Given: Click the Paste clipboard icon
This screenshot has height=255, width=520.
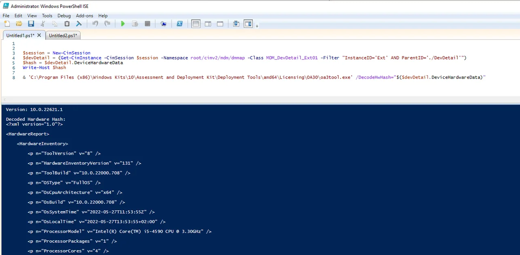Looking at the screenshot, I should pos(67,24).
